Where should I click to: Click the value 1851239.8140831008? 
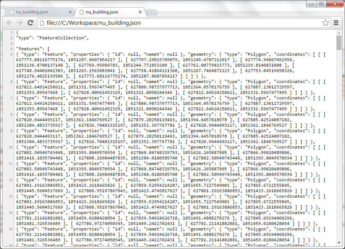258,65
